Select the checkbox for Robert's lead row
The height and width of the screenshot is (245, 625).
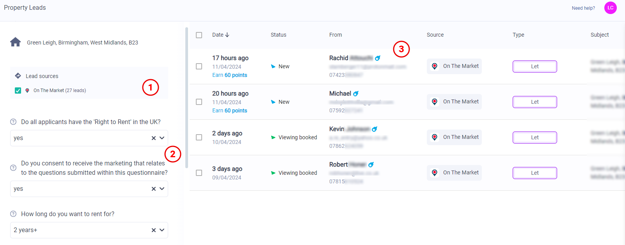[x=199, y=173]
